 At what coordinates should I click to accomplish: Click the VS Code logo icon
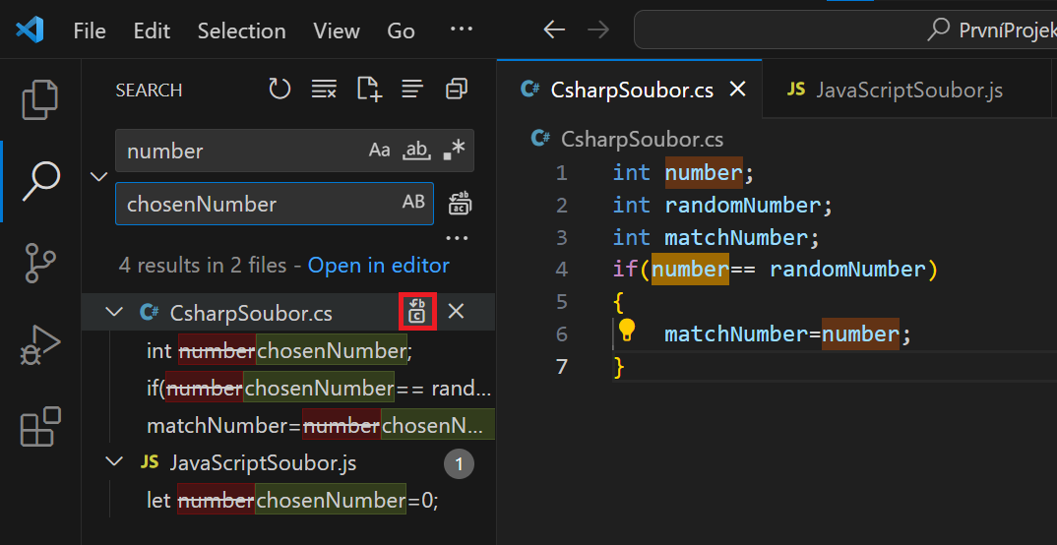(x=30, y=30)
